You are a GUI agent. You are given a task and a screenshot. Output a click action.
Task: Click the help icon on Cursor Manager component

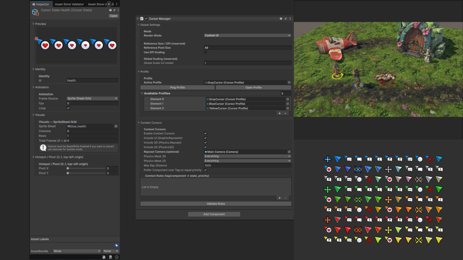pyautogui.click(x=281, y=18)
